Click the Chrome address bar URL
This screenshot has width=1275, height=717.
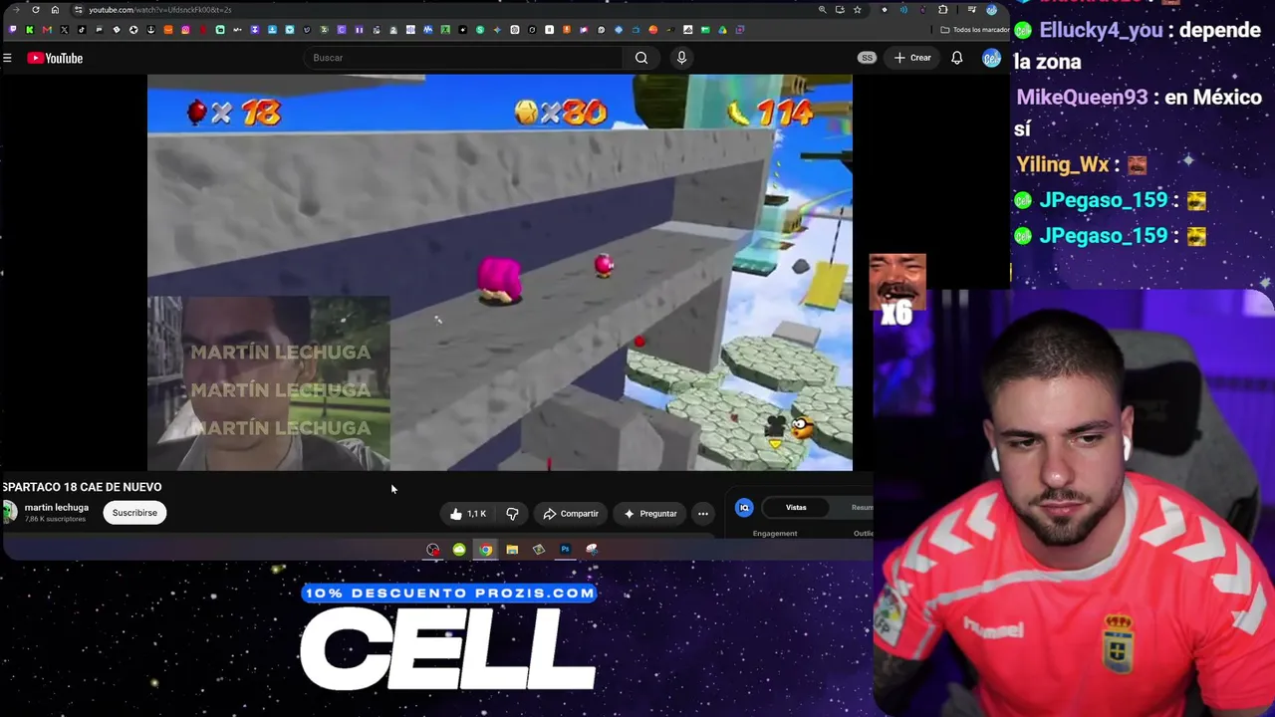(159, 10)
